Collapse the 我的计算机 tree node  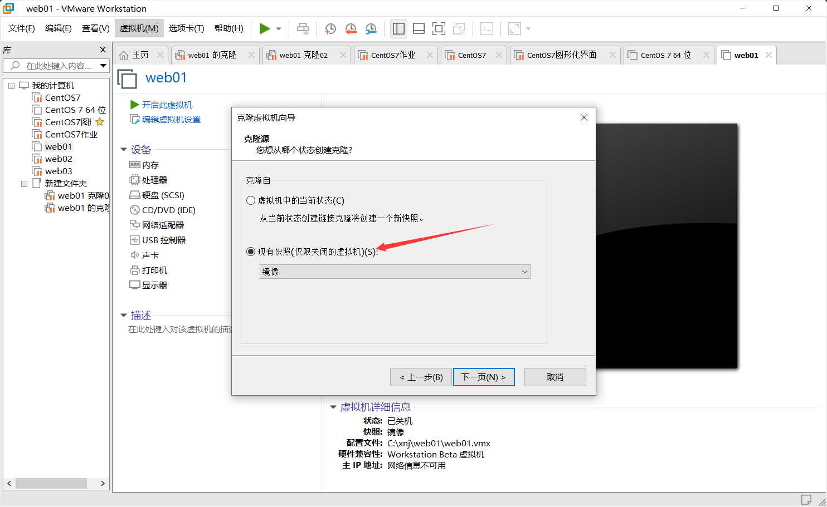coord(11,86)
